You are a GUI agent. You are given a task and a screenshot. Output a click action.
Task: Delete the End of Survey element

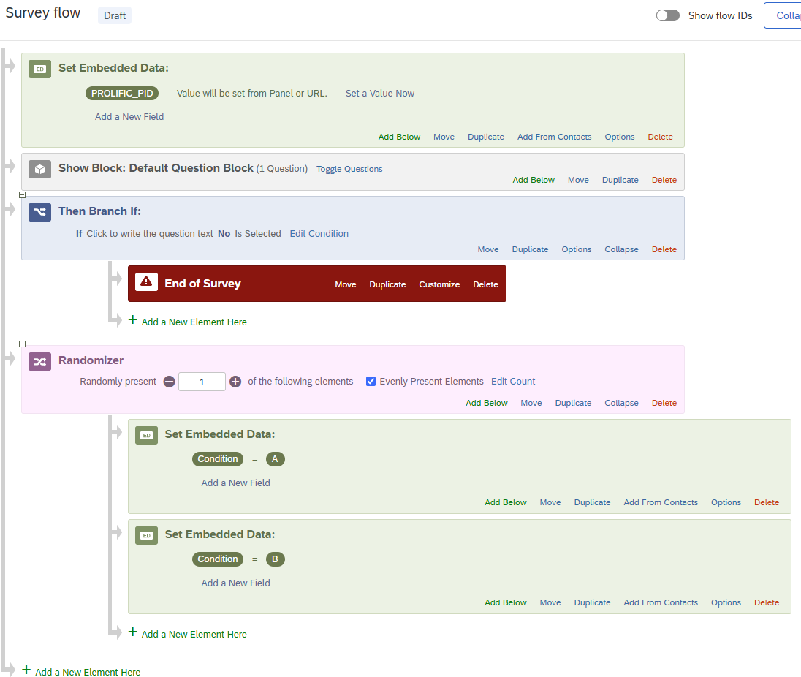pyautogui.click(x=485, y=284)
